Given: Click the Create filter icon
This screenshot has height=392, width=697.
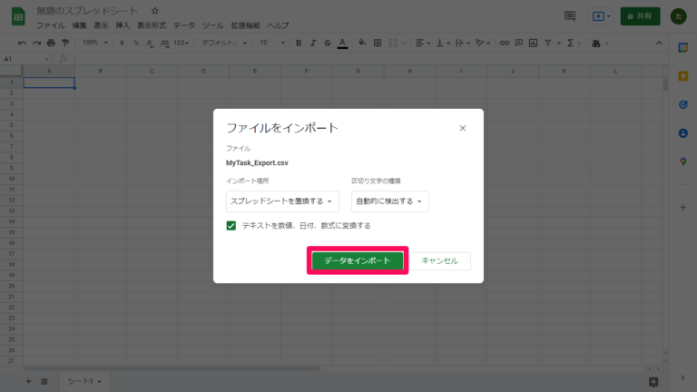Looking at the screenshot, I should 548,44.
